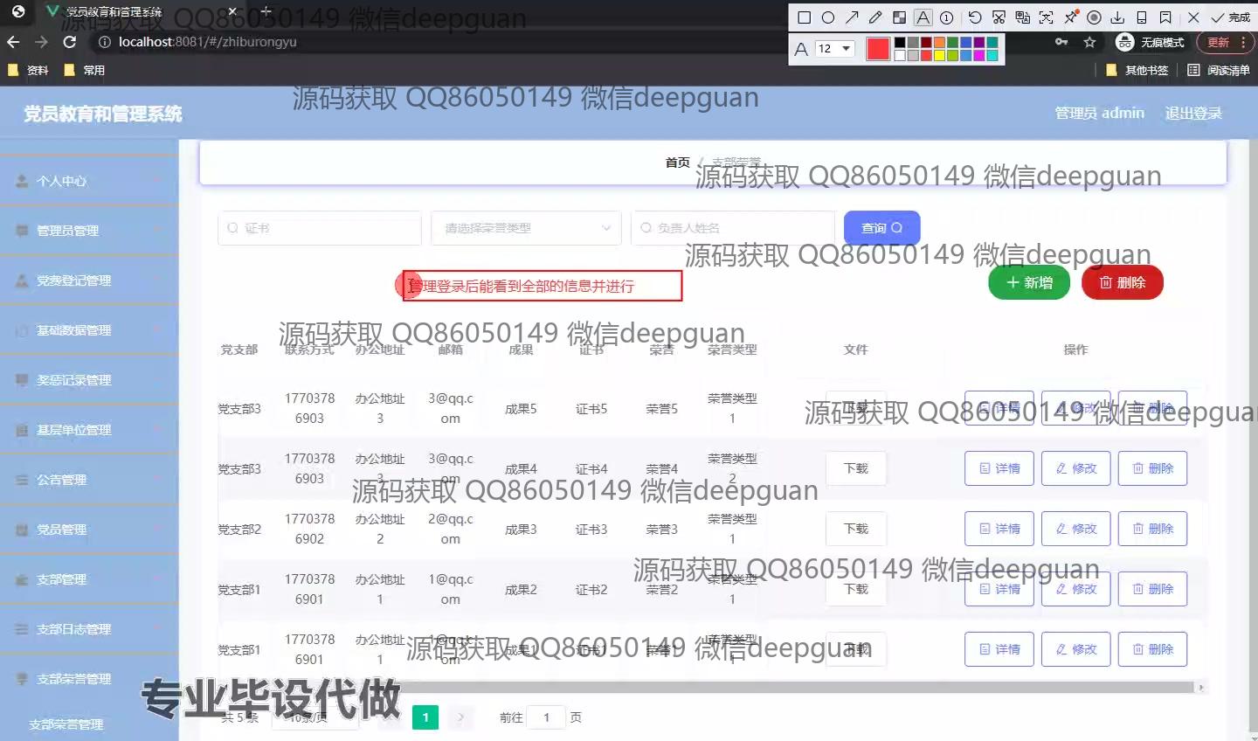Select the arrow annotation tool

click(x=852, y=17)
